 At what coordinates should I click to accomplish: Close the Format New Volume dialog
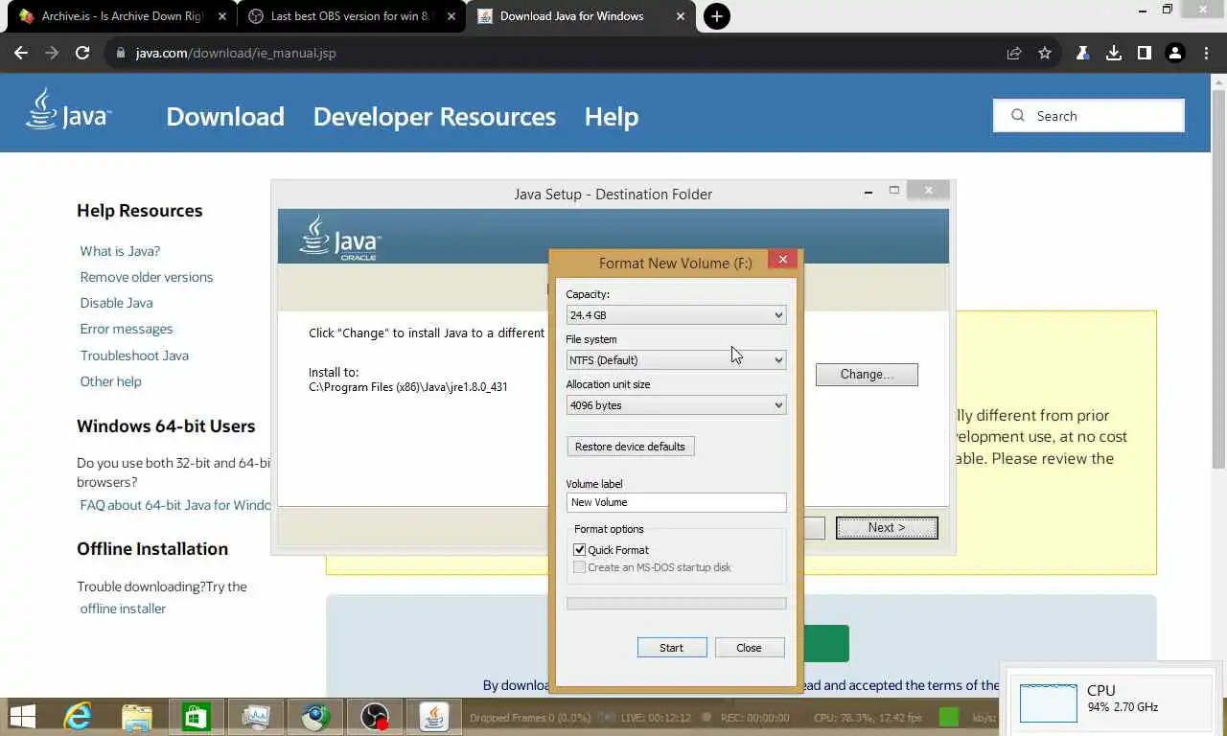[782, 260]
